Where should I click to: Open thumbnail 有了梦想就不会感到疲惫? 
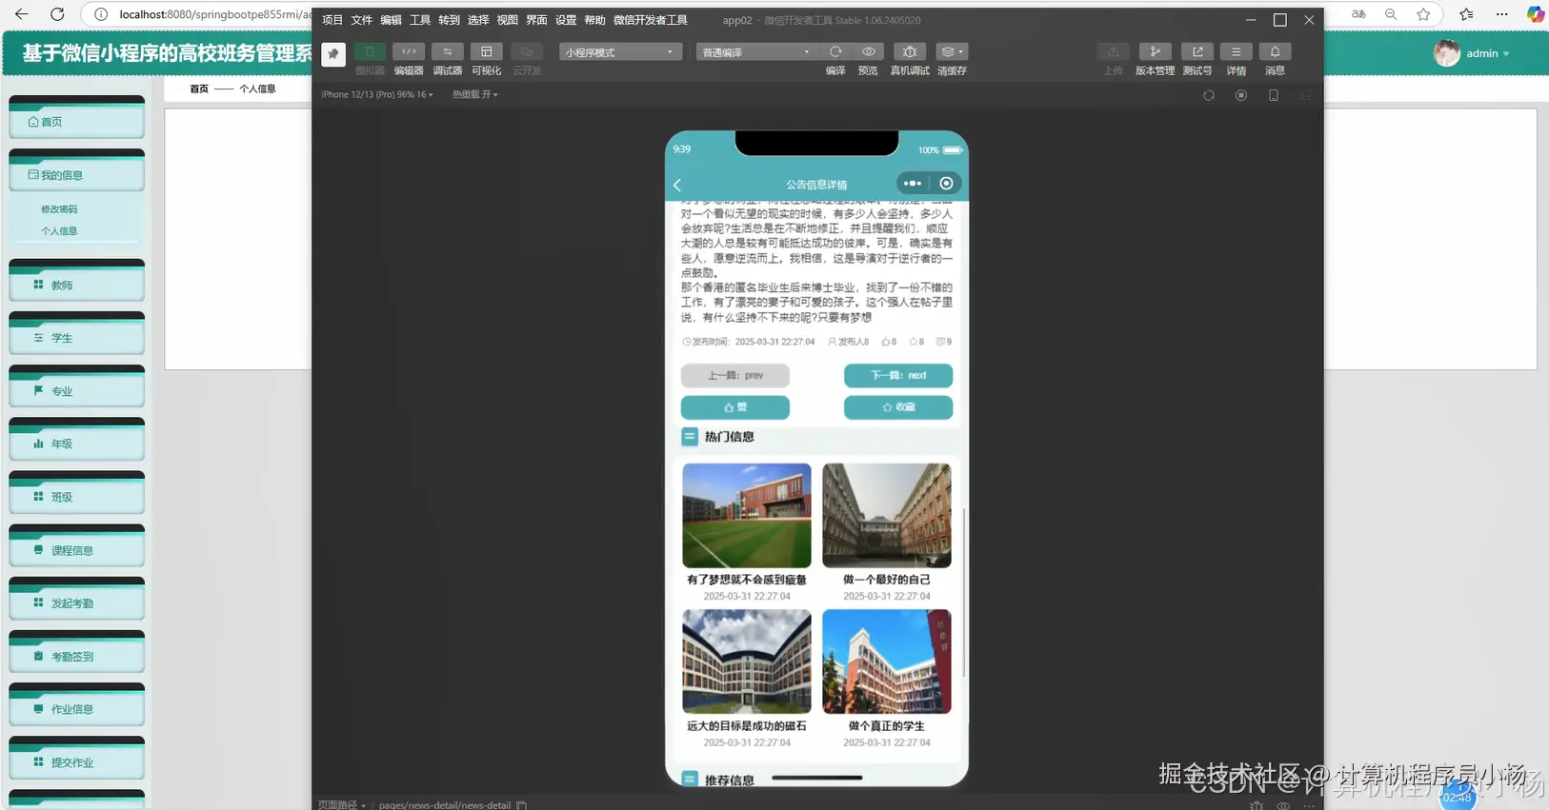747,516
